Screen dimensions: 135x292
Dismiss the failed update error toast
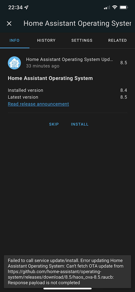tap(67, 271)
